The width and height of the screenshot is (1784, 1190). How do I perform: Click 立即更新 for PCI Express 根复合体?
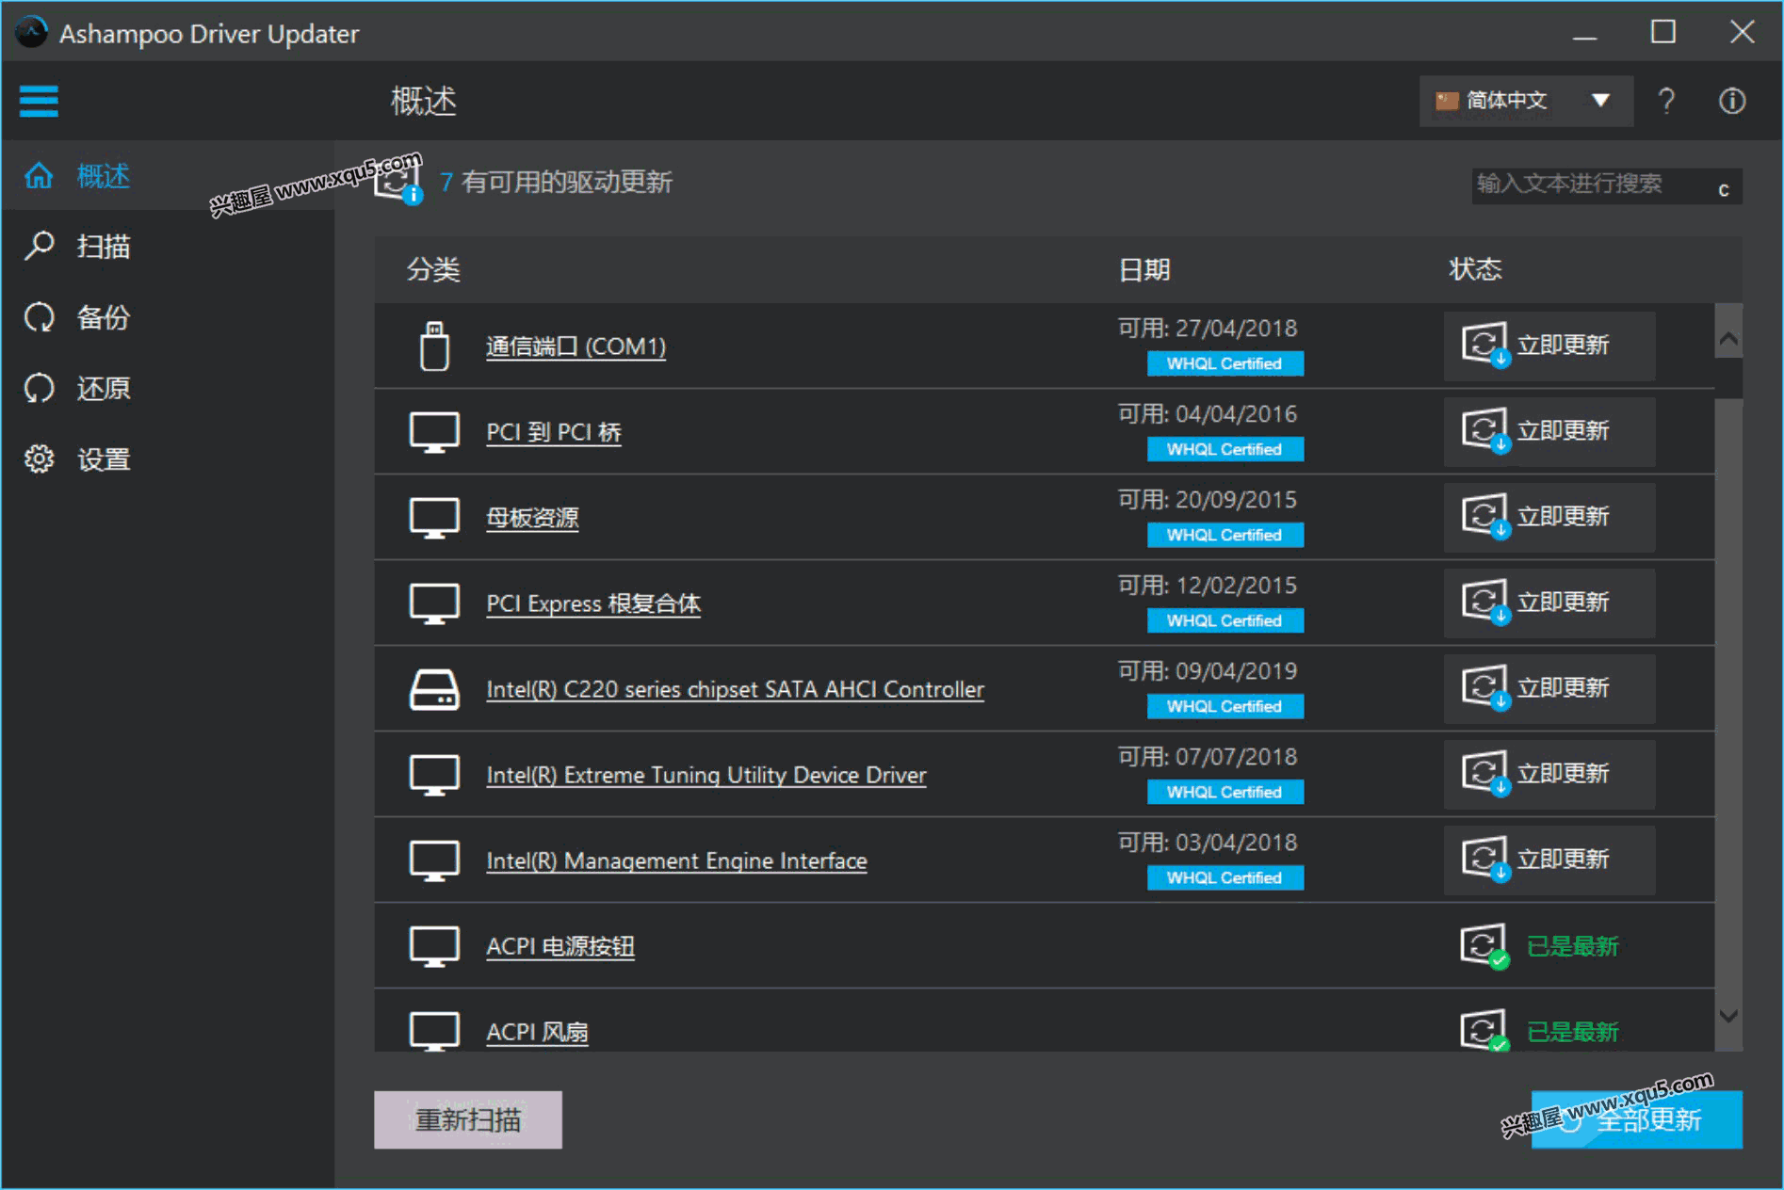1549,603
